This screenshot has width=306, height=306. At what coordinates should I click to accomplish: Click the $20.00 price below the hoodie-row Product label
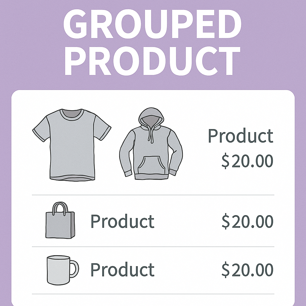point(247,161)
